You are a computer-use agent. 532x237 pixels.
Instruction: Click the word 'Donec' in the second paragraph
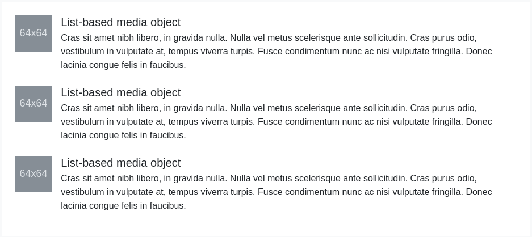click(x=479, y=122)
